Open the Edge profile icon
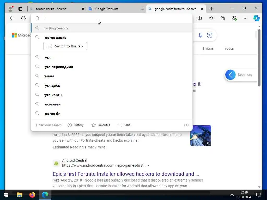Image resolution: width=267 pixels, height=200 pixels. [x=11, y=9]
